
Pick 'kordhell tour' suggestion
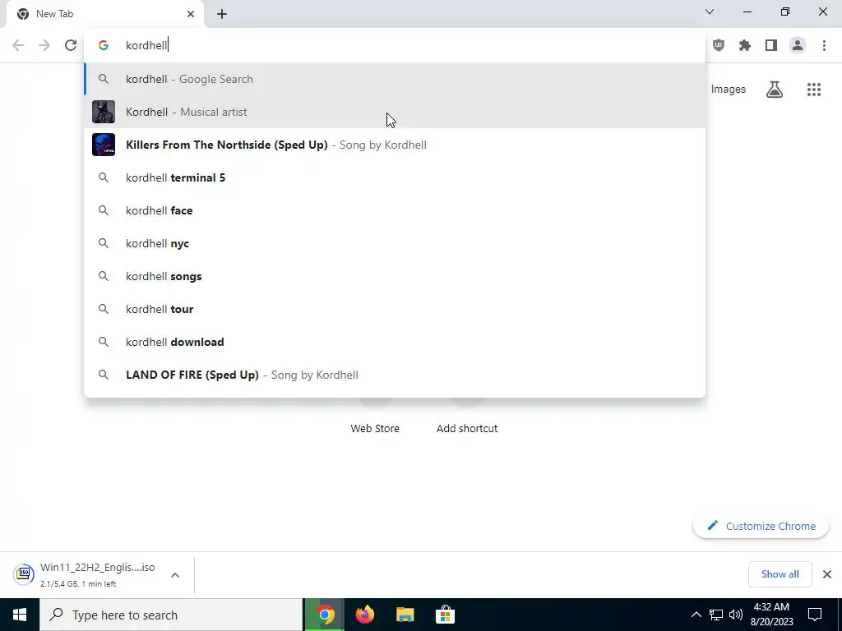point(395,309)
